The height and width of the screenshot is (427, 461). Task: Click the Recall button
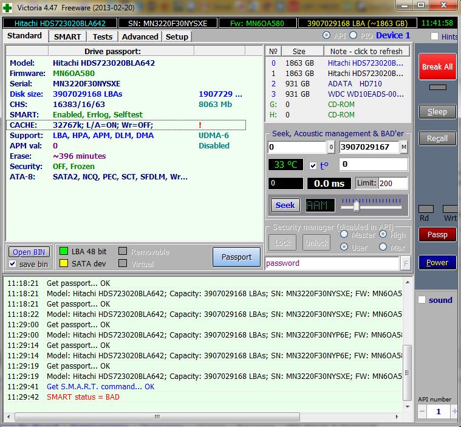[x=437, y=139]
